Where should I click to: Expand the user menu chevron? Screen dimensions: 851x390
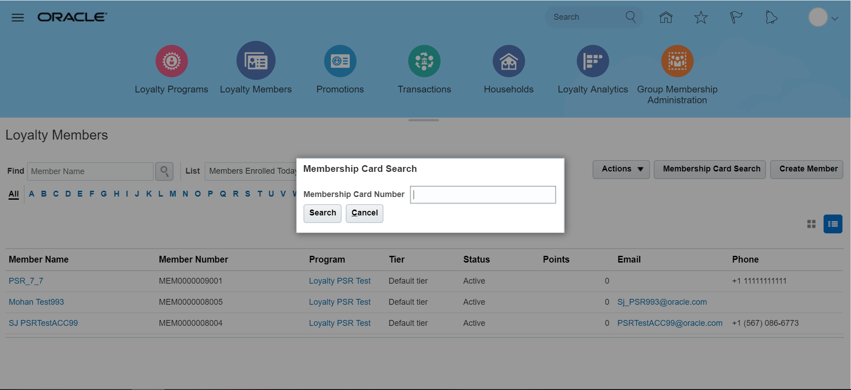pos(835,18)
